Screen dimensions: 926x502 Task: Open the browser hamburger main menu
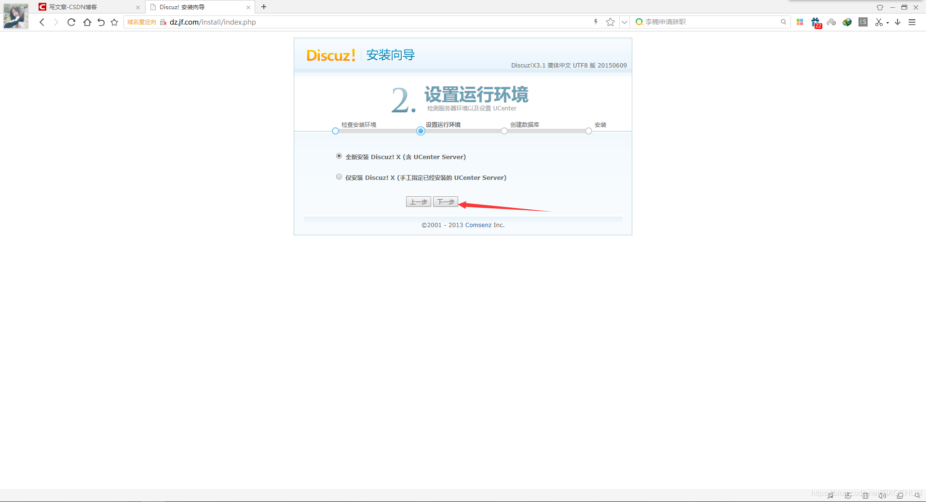pyautogui.click(x=912, y=22)
